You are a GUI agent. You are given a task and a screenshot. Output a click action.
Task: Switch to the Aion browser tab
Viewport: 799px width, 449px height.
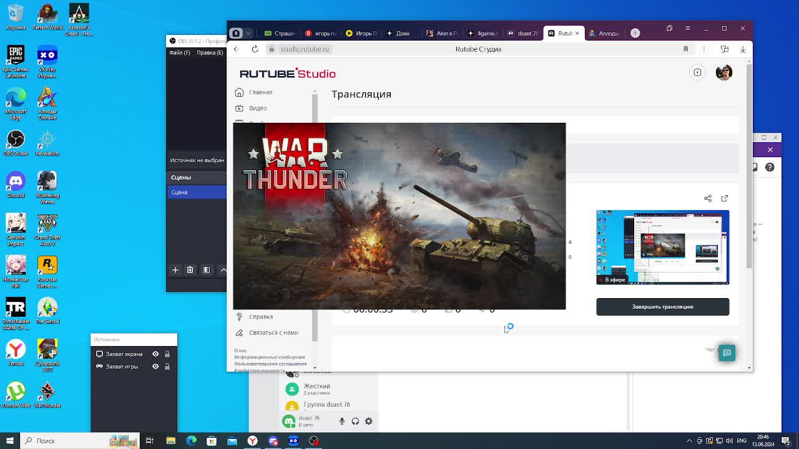point(441,33)
